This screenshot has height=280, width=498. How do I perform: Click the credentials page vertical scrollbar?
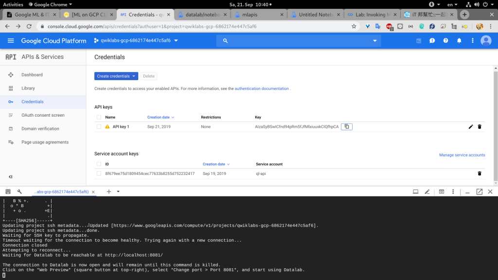click(496, 125)
